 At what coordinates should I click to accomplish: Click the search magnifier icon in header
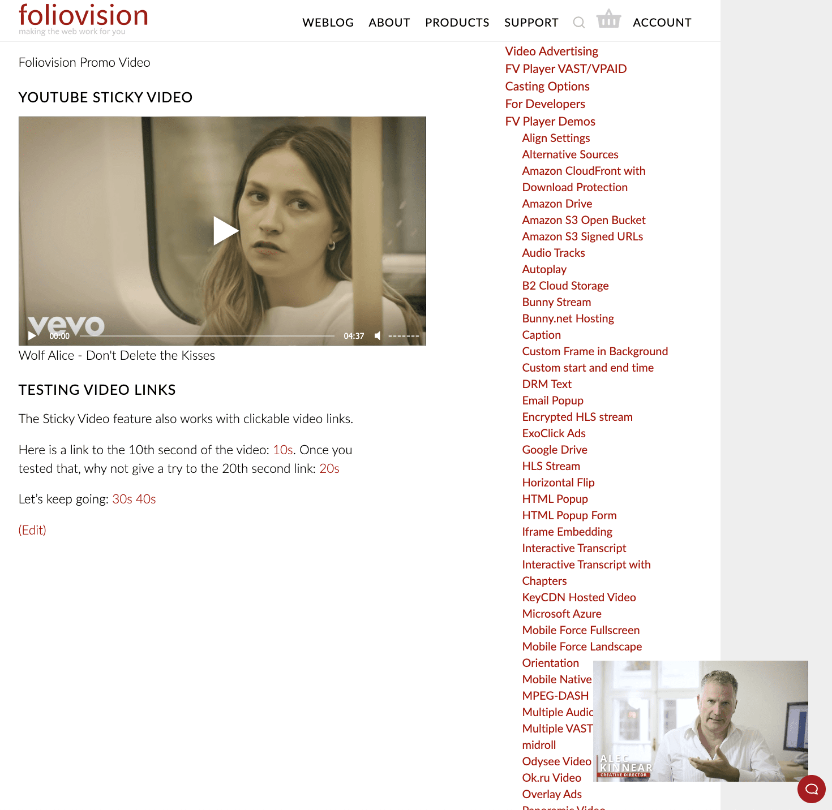[578, 23]
